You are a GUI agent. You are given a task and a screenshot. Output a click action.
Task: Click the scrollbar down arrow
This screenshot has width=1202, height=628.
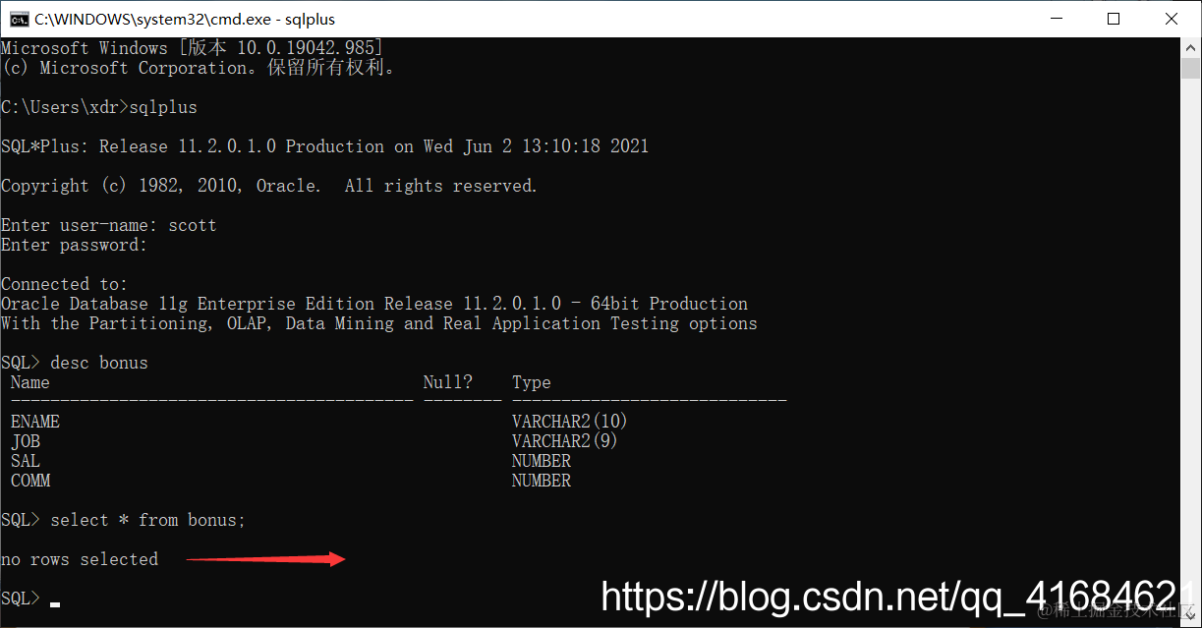tap(1191, 618)
